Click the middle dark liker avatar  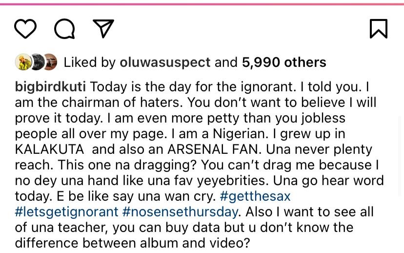click(x=36, y=62)
